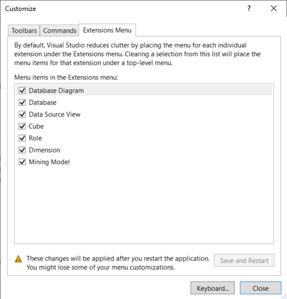Click the Data Source View item text

coord(55,114)
